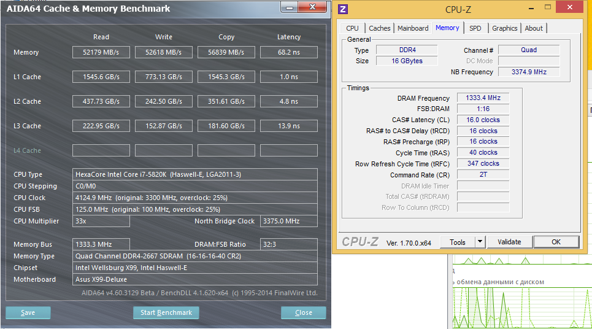Click CPU Type field HexaCore Intel Core i7-5820K
Viewport: 592px width, 329px height.
point(195,174)
